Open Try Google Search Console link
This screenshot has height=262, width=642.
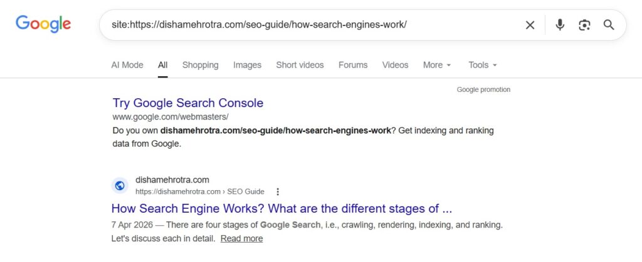188,103
